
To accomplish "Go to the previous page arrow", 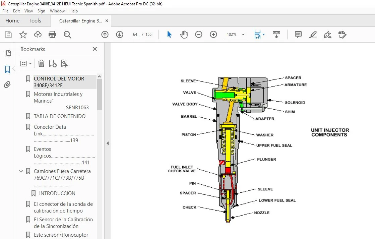I will 105,35.
